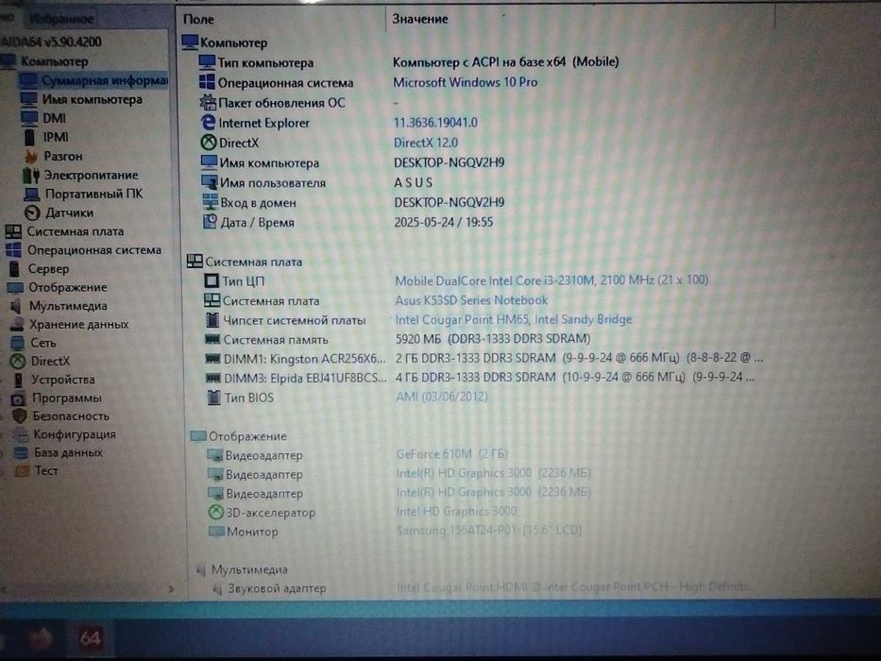The image size is (881, 661).
Task: Click the Отображение group header in list
Action: click(239, 435)
